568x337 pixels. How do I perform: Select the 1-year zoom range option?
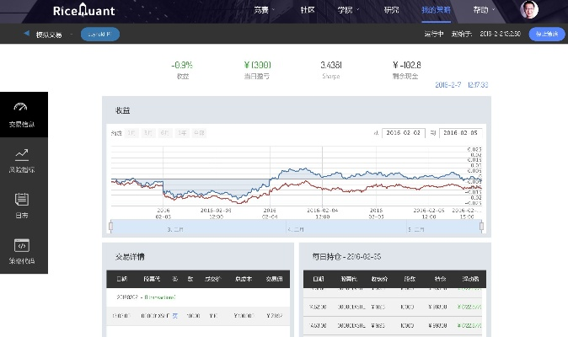tap(181, 132)
